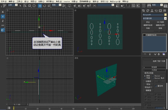Open the 渲染 menu
The width and height of the screenshot is (168, 110).
(95, 1)
